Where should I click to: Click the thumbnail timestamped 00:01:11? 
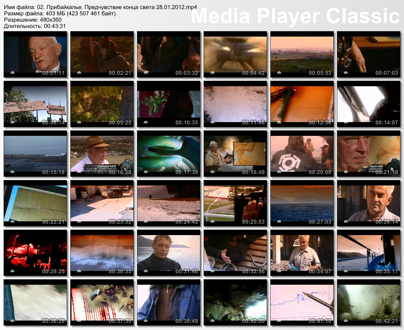(35, 54)
